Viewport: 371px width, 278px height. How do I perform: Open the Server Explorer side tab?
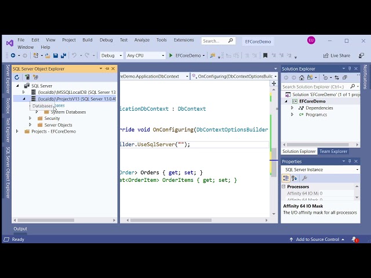[8, 79]
